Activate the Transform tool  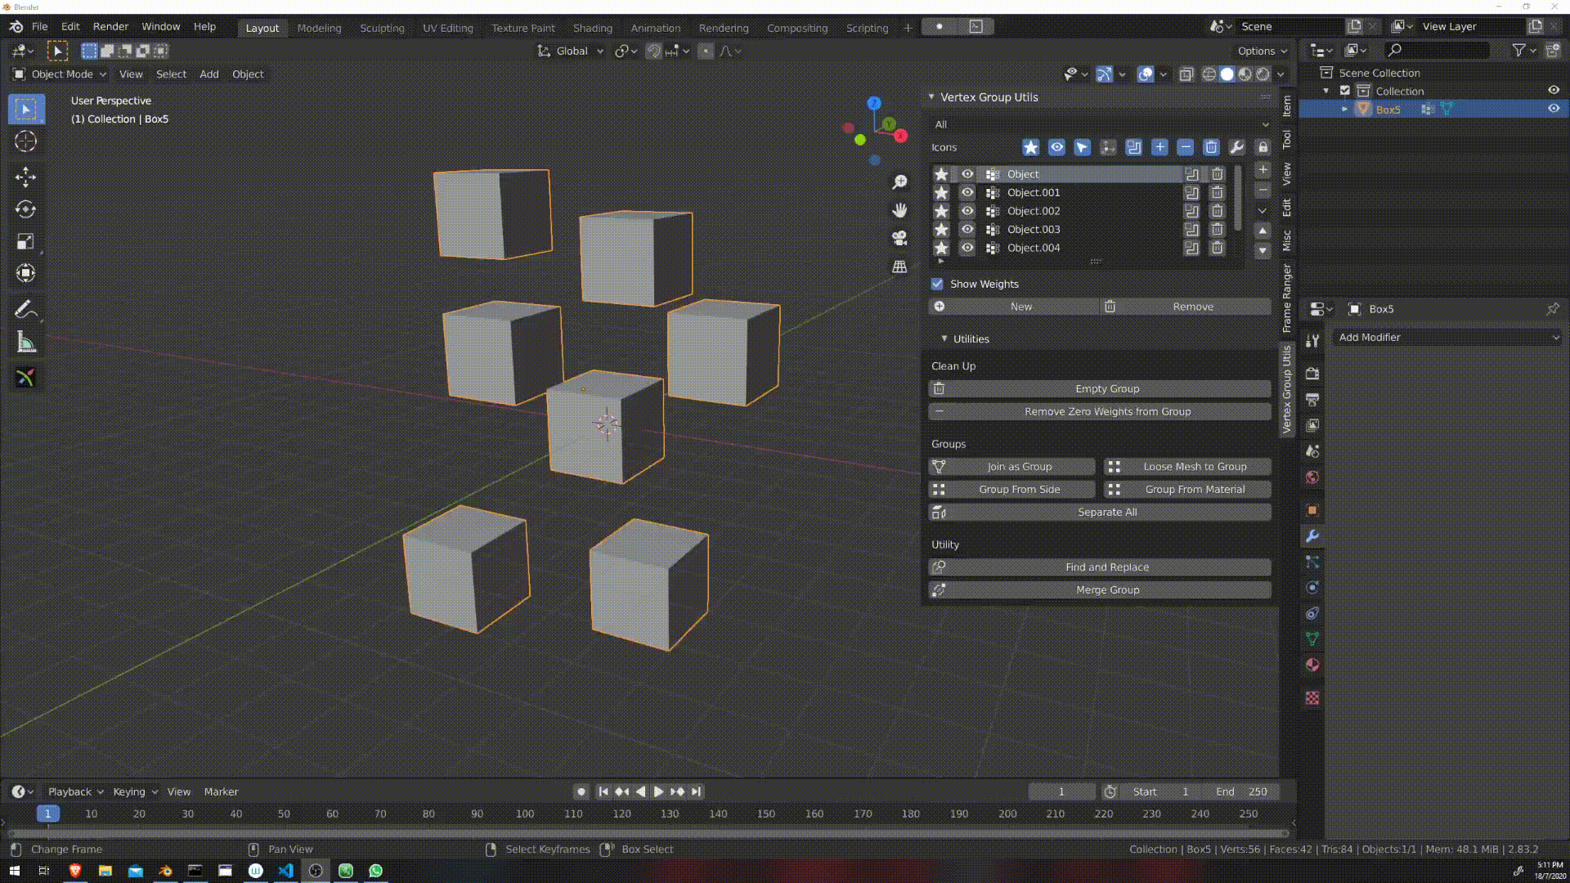[25, 273]
